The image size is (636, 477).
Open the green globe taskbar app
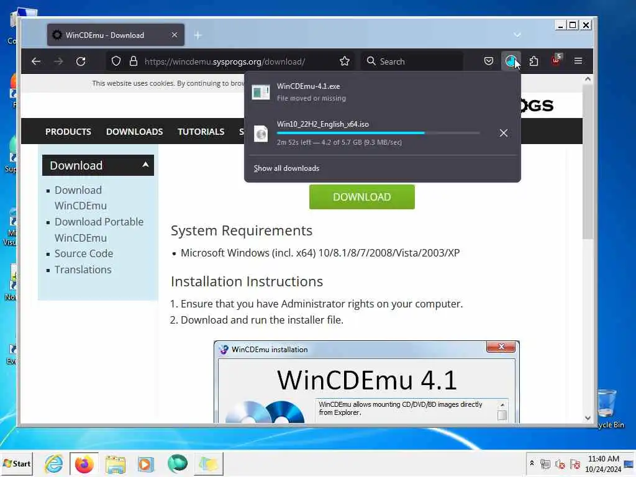177,464
